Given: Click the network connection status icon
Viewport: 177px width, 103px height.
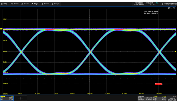Looking at the screenshot, I should [x=175, y=96].
